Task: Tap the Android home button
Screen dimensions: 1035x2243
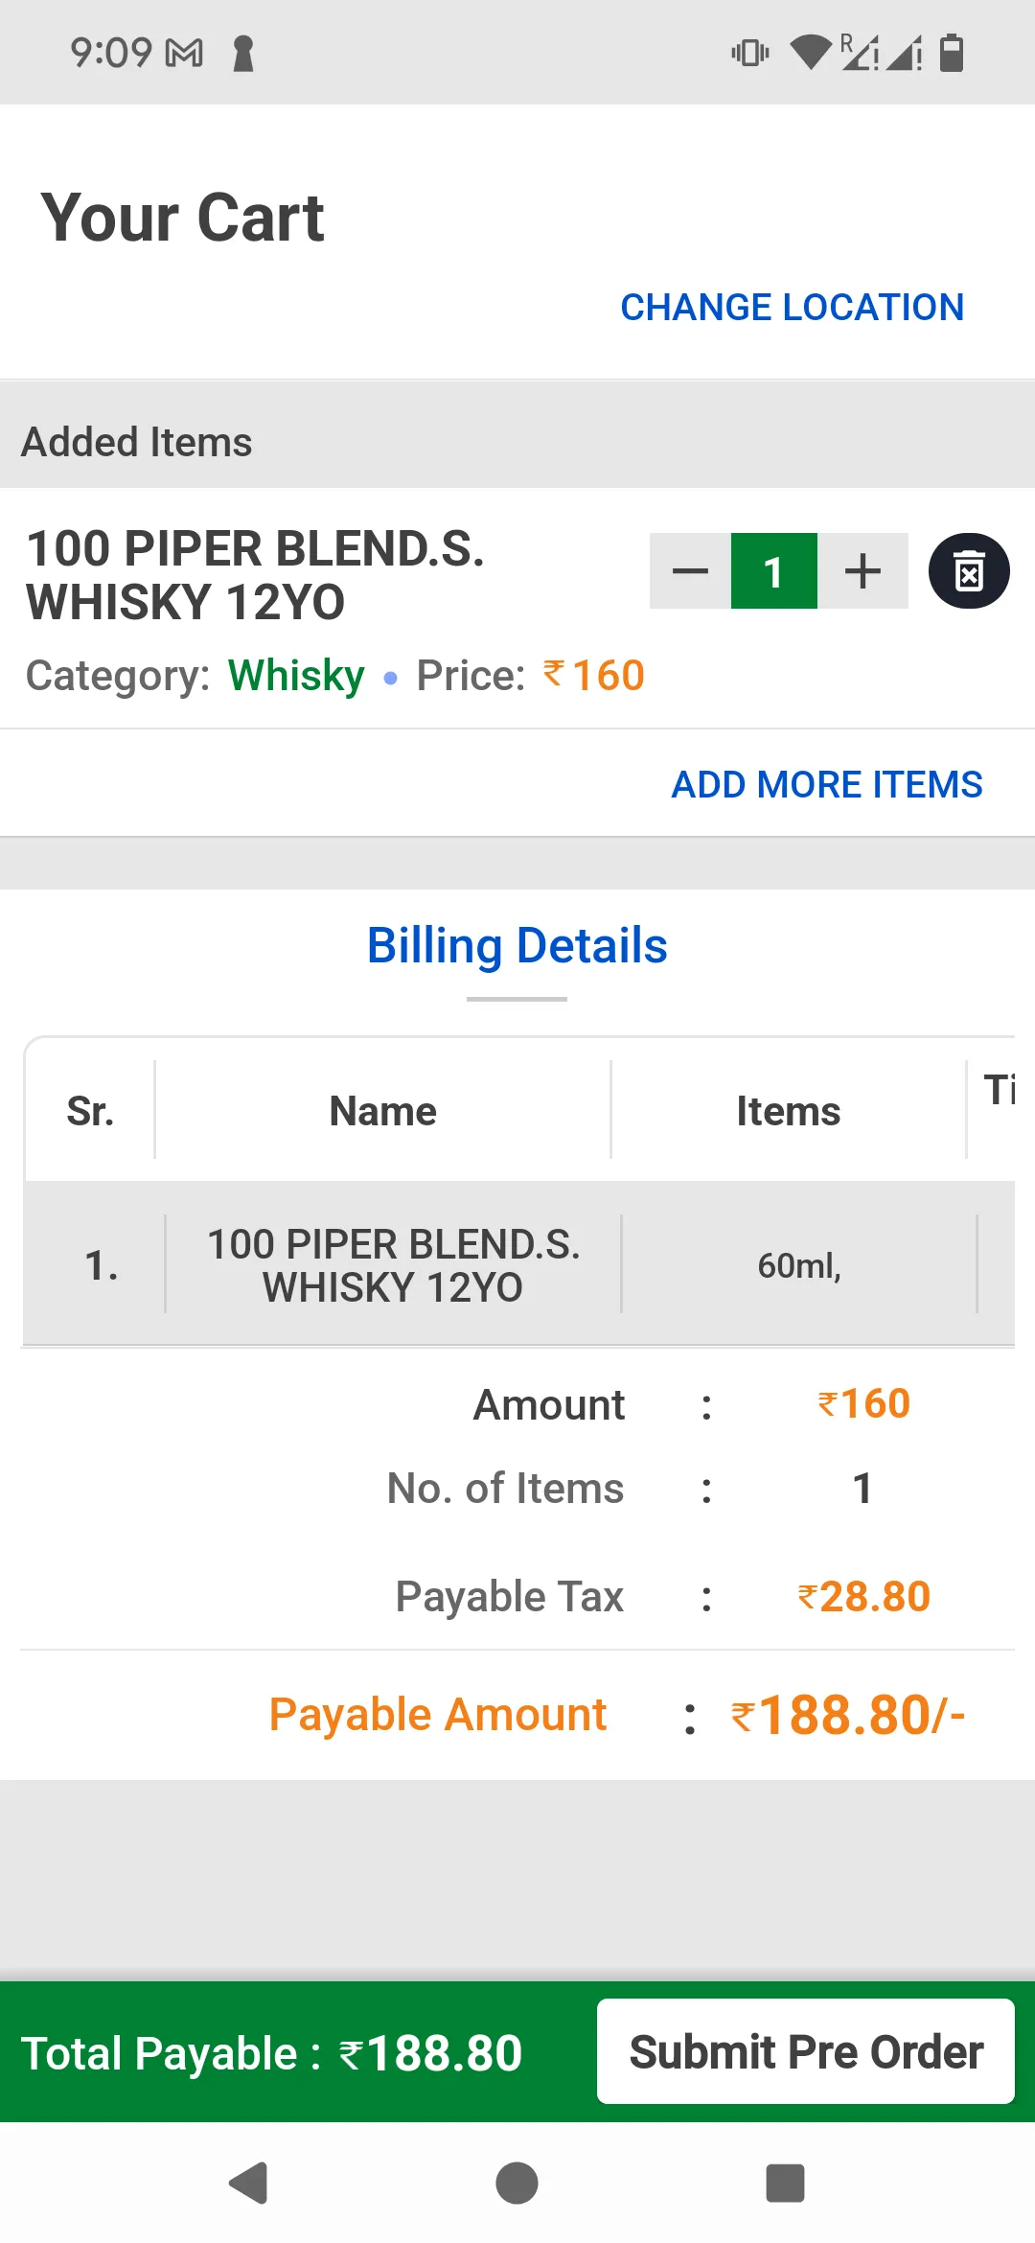Action: [x=517, y=2184]
